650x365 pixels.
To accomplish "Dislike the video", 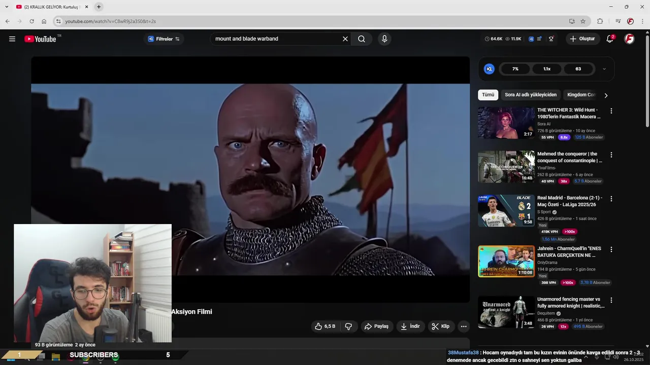I will pyautogui.click(x=348, y=326).
